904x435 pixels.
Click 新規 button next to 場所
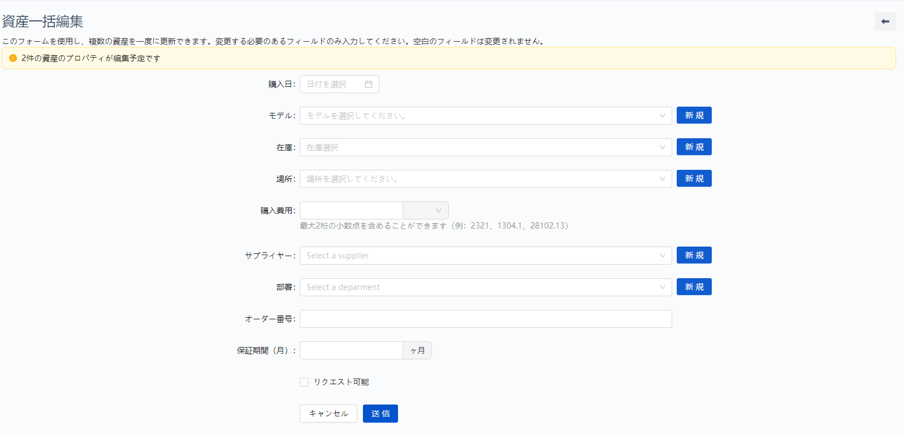694,179
